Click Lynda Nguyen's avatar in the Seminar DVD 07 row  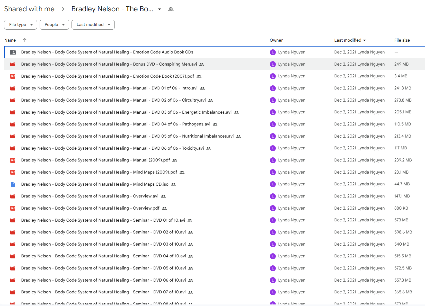point(273,292)
